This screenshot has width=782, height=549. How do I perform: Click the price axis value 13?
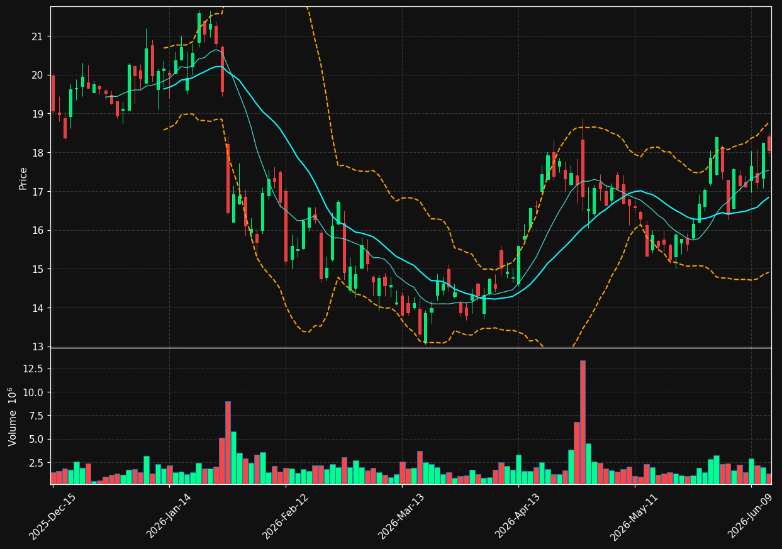pos(37,347)
